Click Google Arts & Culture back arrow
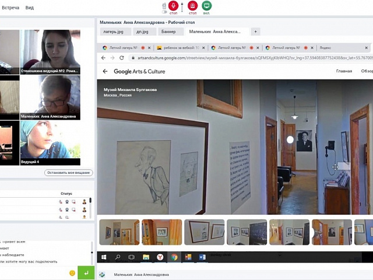Image resolution: width=373 pixels, height=280 pixels. pyautogui.click(x=105, y=71)
